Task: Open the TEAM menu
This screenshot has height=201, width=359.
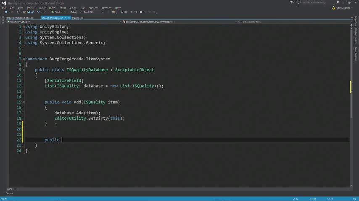Action: pos(63,8)
